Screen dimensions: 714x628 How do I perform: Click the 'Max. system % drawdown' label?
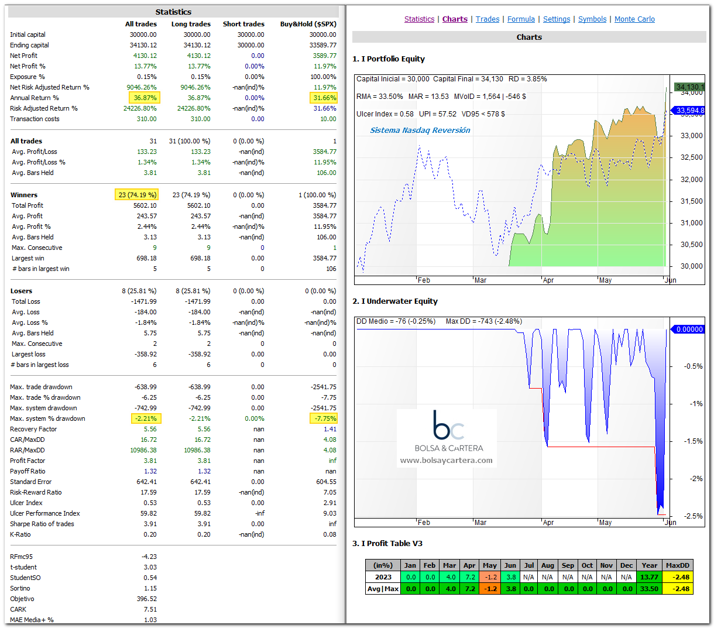47,418
